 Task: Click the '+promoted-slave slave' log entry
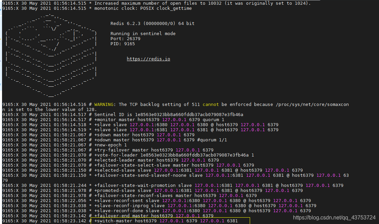coord(153,191)
